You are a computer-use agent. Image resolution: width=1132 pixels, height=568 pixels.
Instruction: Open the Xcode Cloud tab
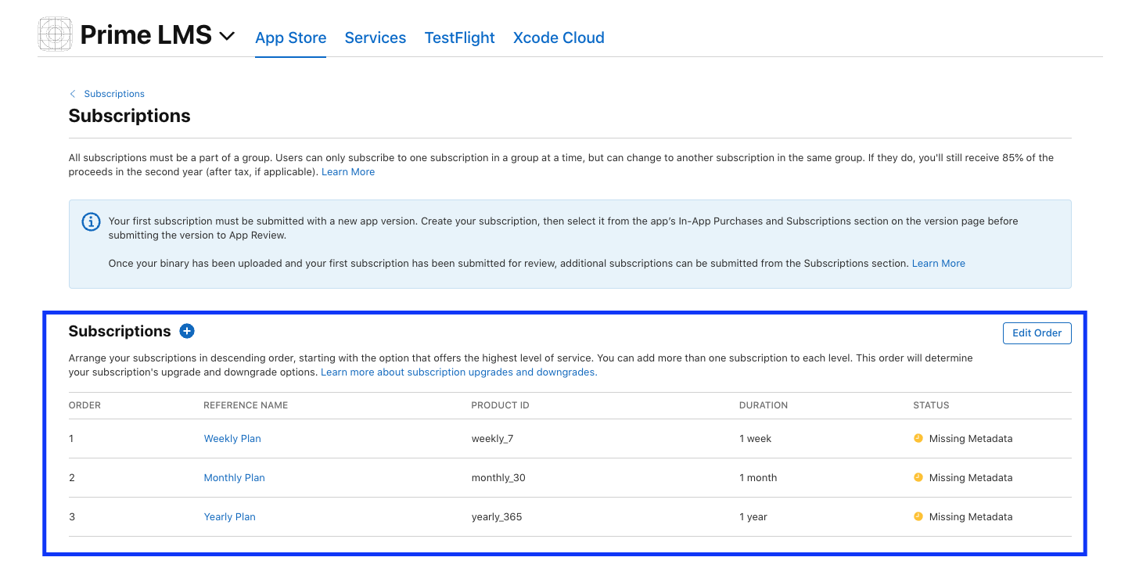(558, 38)
